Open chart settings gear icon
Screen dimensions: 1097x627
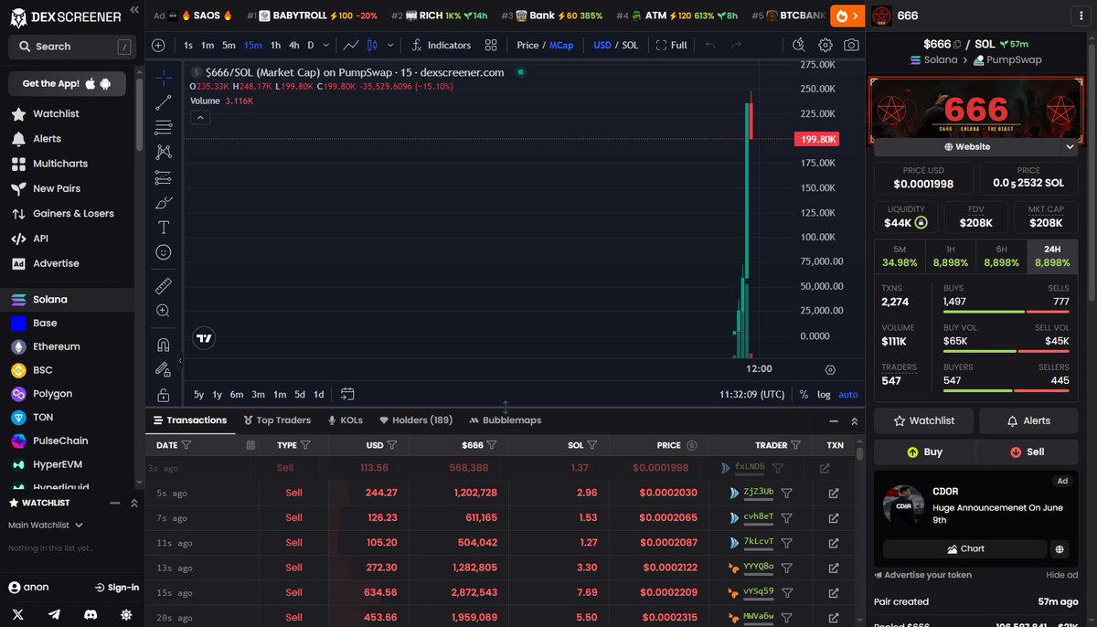pyautogui.click(x=825, y=45)
